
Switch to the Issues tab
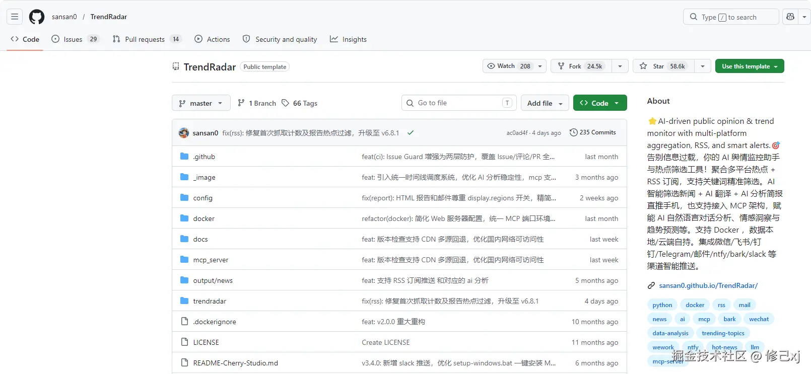click(x=75, y=39)
